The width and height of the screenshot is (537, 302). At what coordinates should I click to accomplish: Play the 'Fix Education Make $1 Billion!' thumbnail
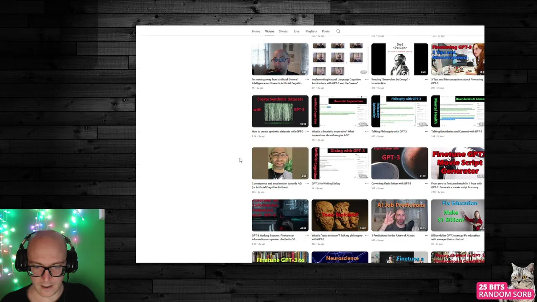[x=457, y=215]
